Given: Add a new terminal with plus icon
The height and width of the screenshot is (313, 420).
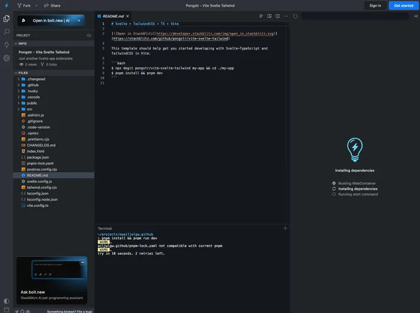Looking at the screenshot, I should point(285,228).
